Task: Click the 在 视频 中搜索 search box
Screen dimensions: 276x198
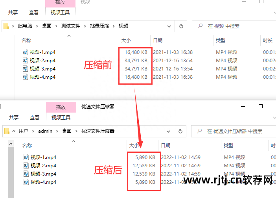Action: [234, 26]
